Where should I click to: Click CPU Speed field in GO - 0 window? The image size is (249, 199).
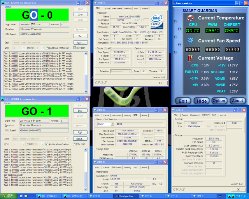pyautogui.click(x=44, y=34)
